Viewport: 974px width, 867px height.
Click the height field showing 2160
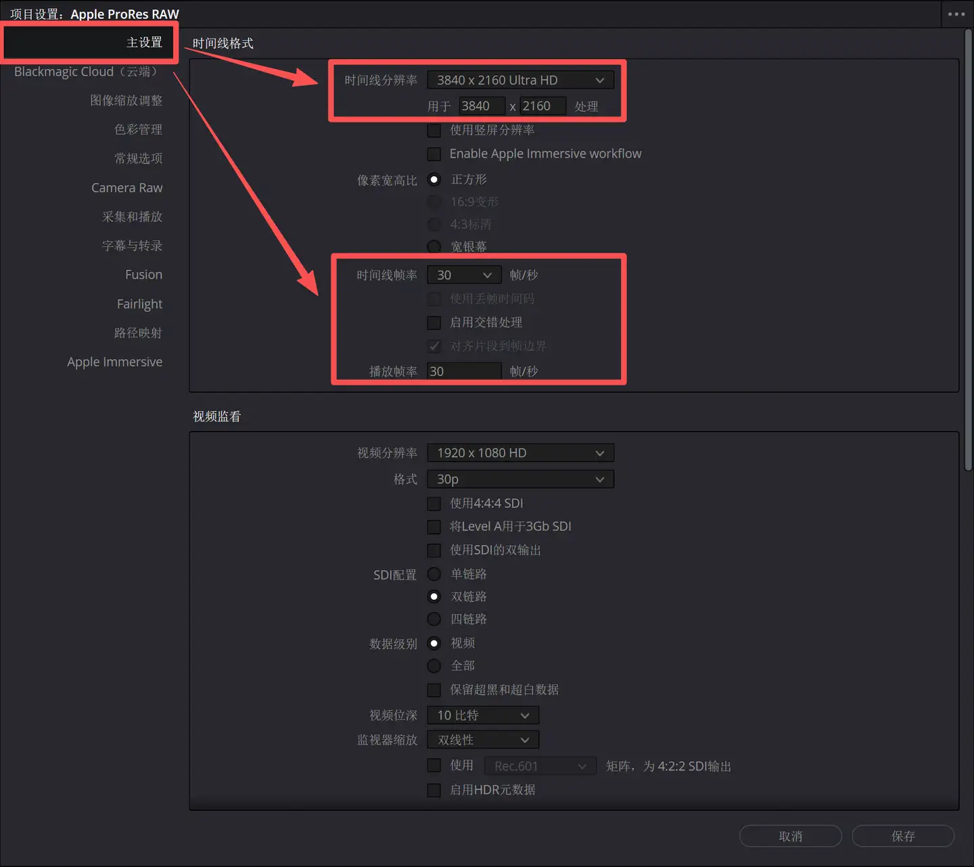click(x=542, y=106)
